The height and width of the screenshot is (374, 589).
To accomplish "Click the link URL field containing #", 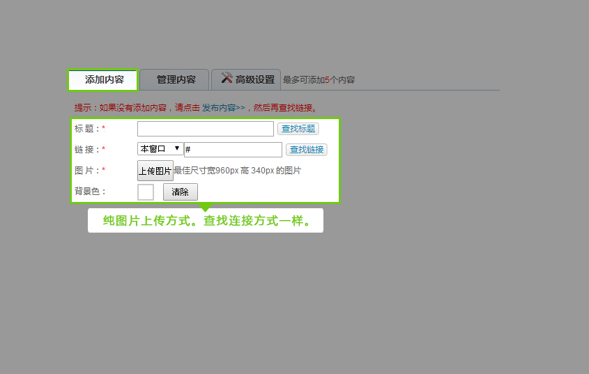I will (233, 150).
